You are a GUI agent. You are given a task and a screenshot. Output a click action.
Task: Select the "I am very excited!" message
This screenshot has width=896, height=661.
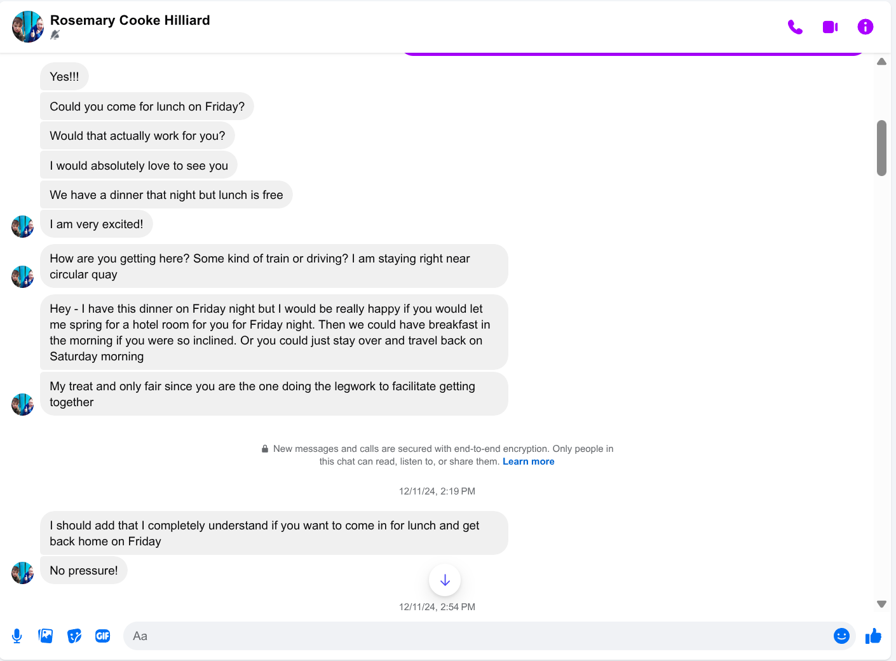(97, 224)
